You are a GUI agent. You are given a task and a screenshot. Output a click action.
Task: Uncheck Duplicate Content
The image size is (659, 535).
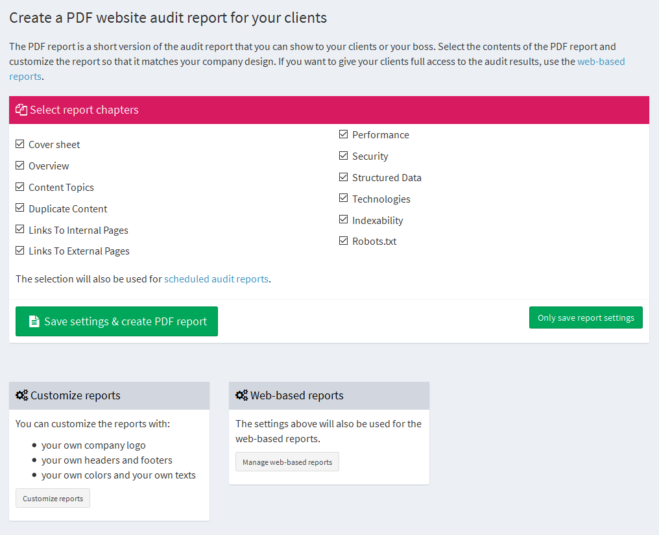point(19,208)
